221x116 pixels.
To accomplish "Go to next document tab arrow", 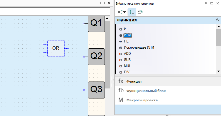I will pyautogui.click(x=104, y=3).
